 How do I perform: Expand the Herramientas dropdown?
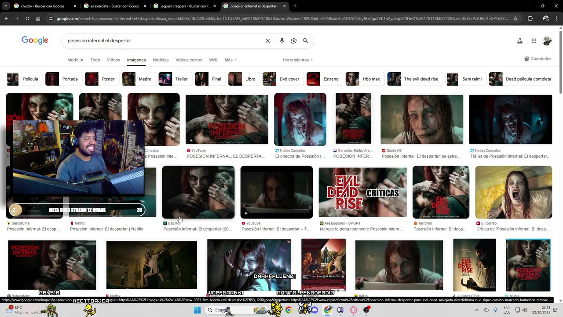tap(298, 60)
